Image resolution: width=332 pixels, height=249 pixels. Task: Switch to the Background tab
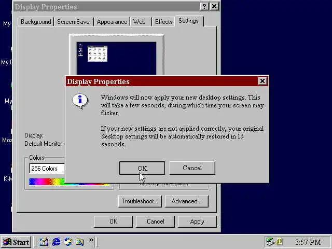(36, 22)
